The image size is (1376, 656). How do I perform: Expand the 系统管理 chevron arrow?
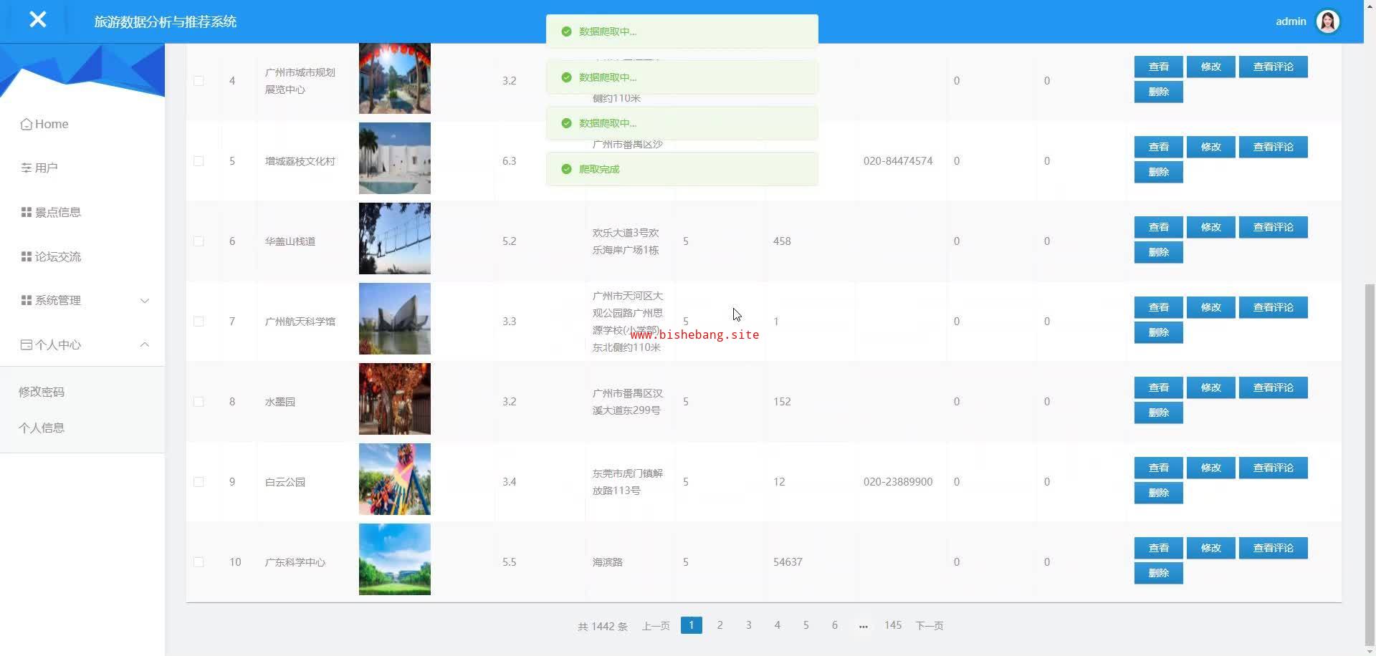tap(145, 301)
